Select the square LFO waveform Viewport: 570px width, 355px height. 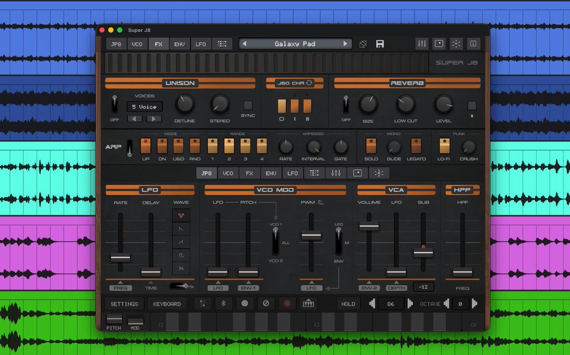(181, 255)
